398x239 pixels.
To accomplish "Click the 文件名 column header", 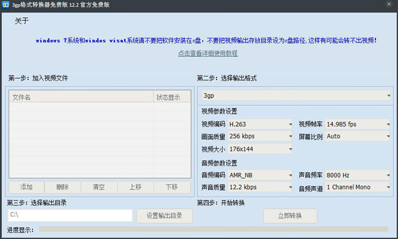I will tap(82, 97).
